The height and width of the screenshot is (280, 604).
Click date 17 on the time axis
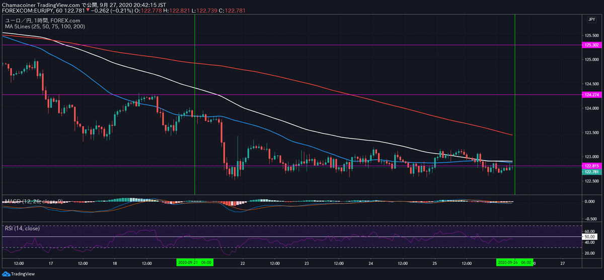[x=51, y=262]
